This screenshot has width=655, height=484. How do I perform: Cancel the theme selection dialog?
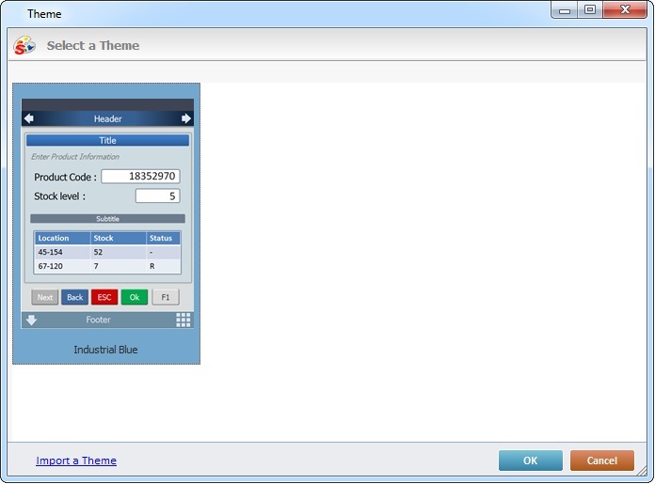[x=601, y=461]
